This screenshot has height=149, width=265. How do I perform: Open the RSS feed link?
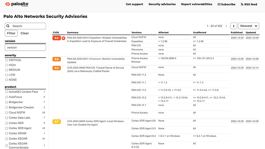click(x=249, y=4)
